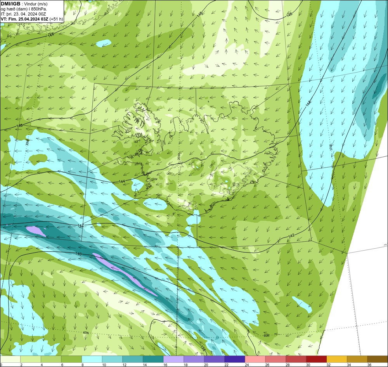This screenshot has height=367, width=388.
Task: Click the legend tick value '20'
Action: tap(206, 365)
